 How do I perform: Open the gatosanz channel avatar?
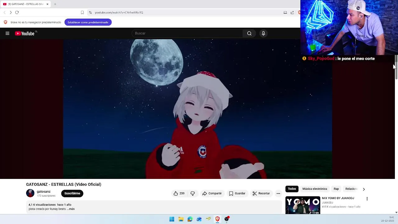(x=30, y=193)
